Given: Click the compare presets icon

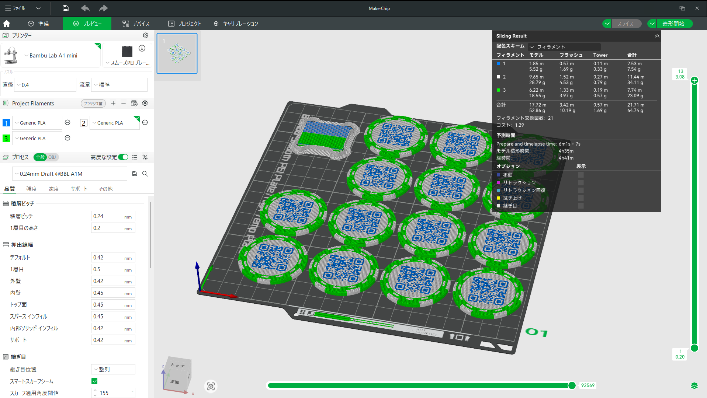Looking at the screenshot, I should pos(145,157).
